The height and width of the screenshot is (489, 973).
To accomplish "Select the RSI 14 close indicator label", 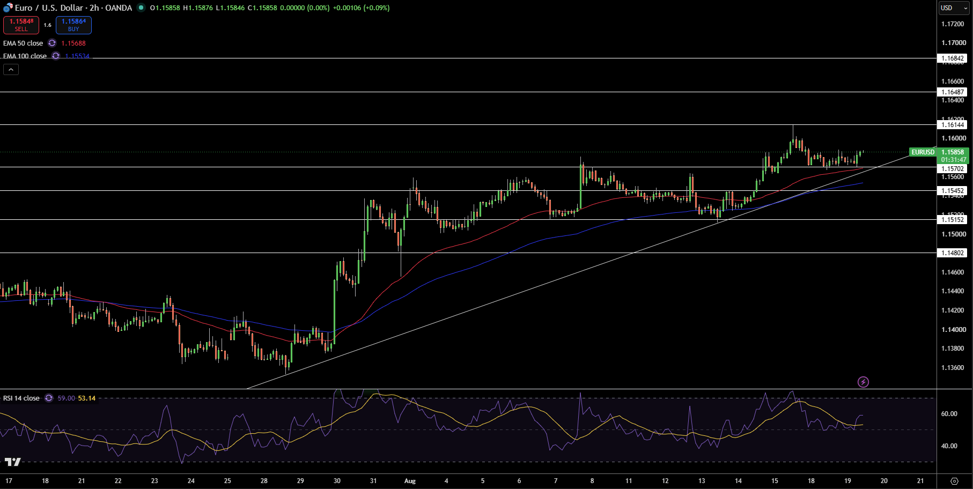I will pos(21,398).
